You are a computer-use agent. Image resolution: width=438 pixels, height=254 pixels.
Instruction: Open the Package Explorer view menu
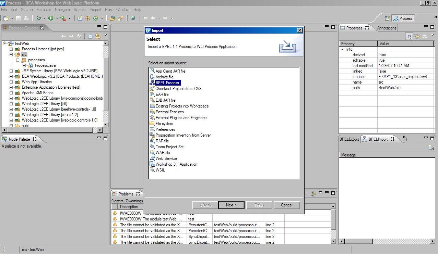(x=105, y=35)
